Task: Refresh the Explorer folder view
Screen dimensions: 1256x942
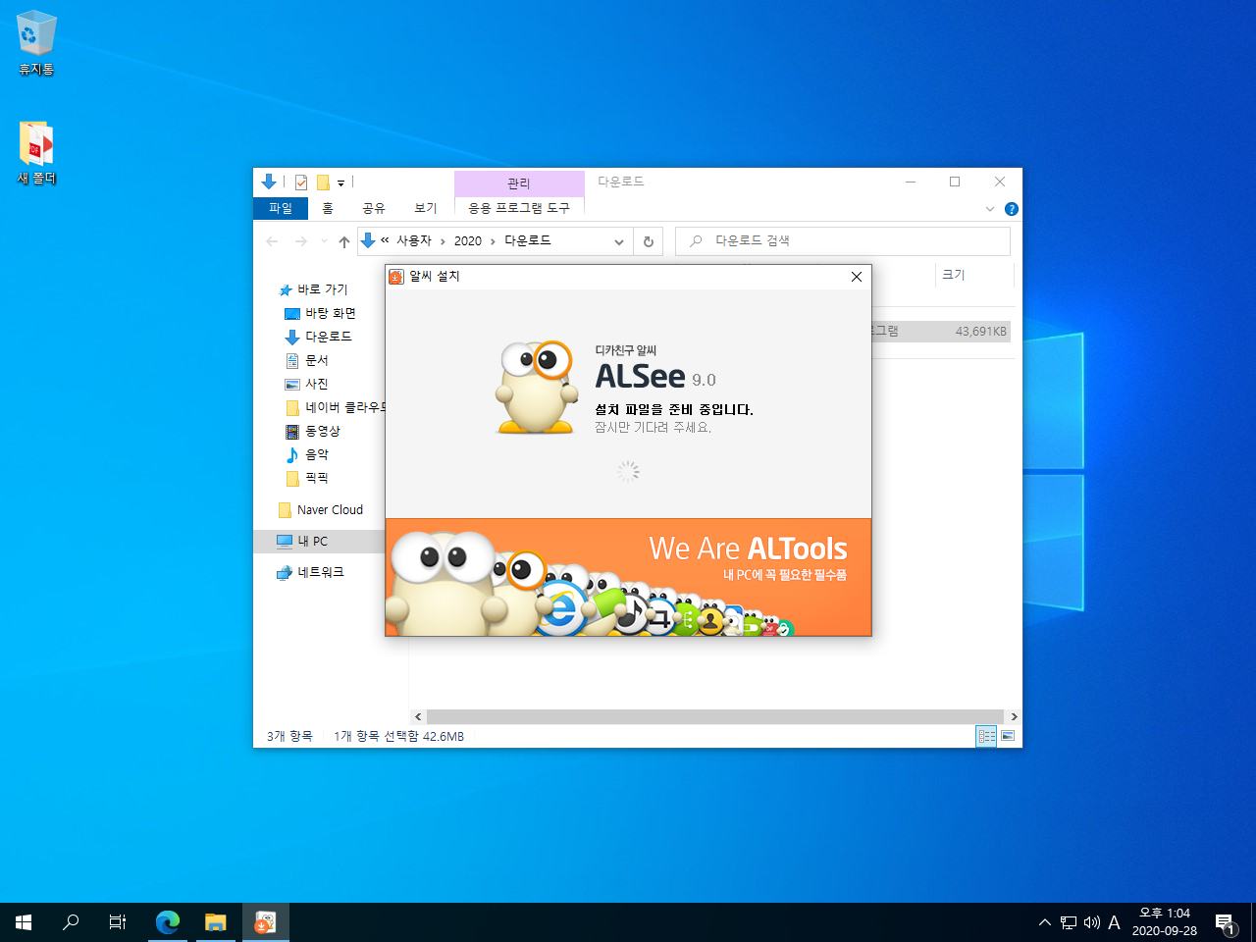Action: click(649, 241)
